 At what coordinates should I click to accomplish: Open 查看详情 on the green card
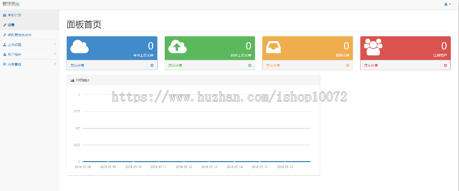[x=175, y=66]
